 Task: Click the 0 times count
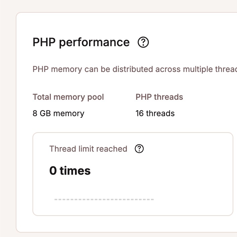70,171
